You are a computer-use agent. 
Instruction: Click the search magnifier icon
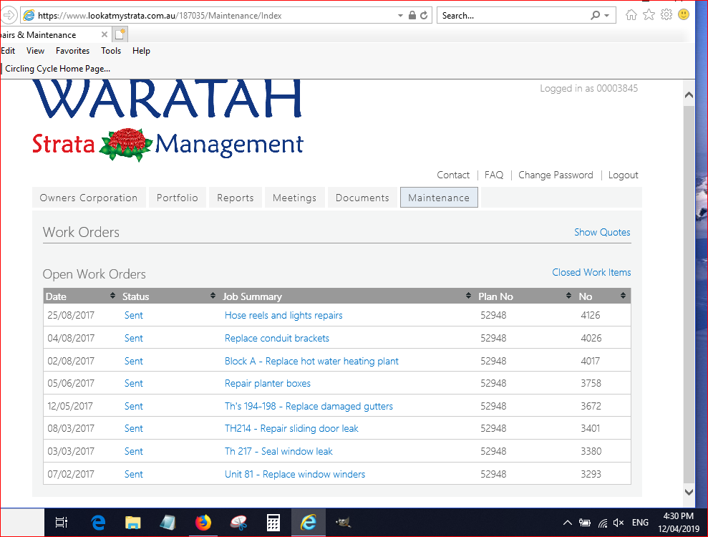[595, 15]
